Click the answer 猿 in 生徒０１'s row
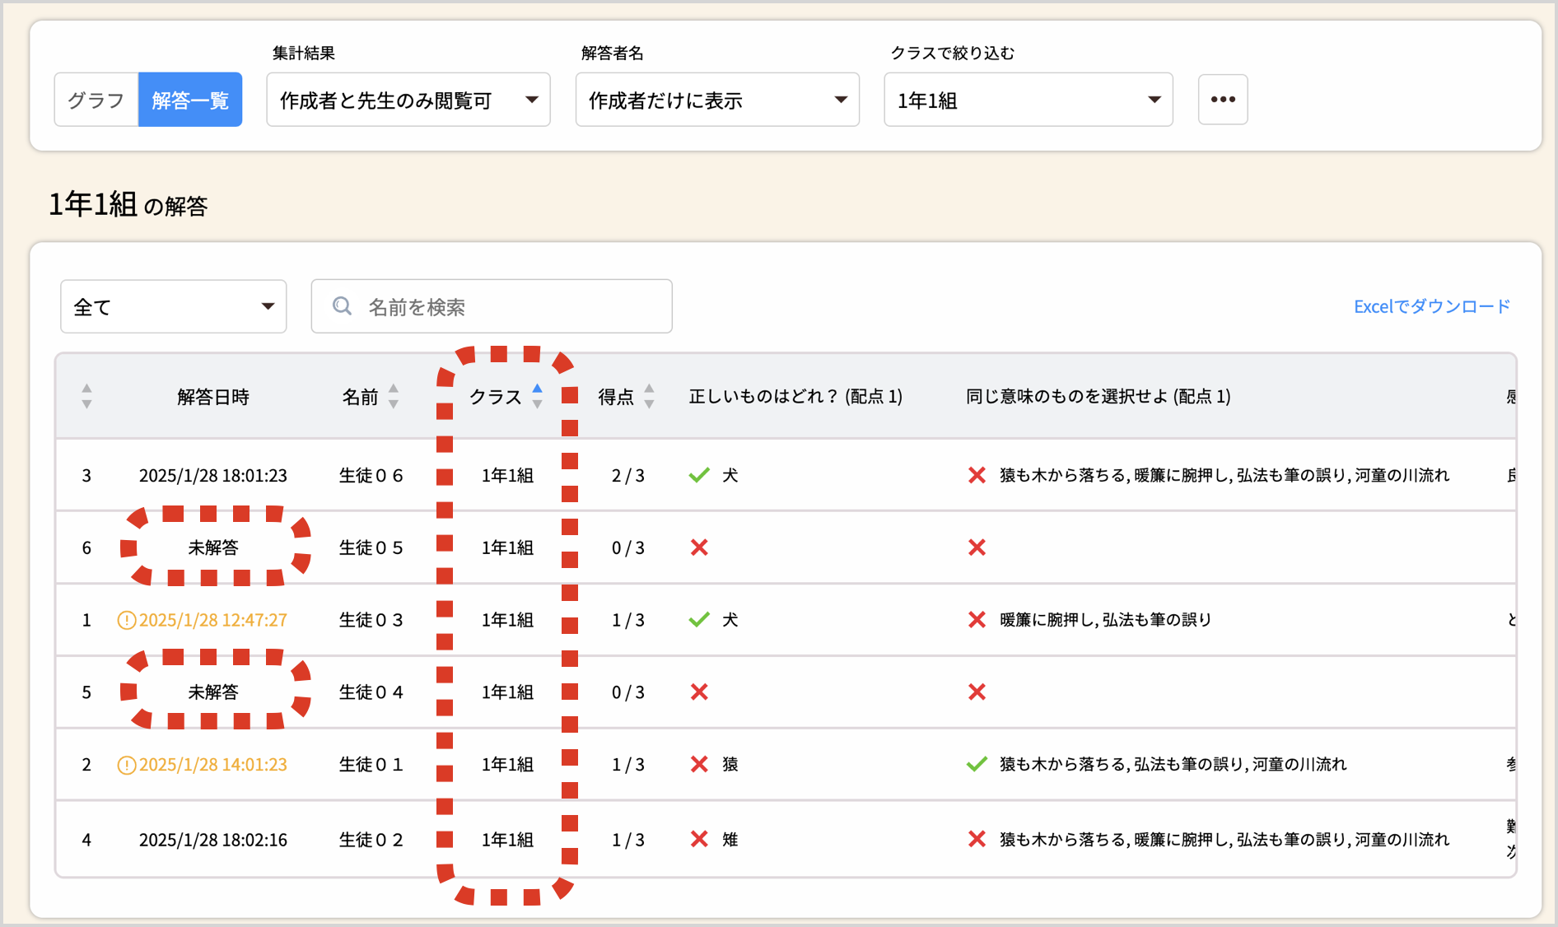This screenshot has height=927, width=1558. click(x=730, y=764)
